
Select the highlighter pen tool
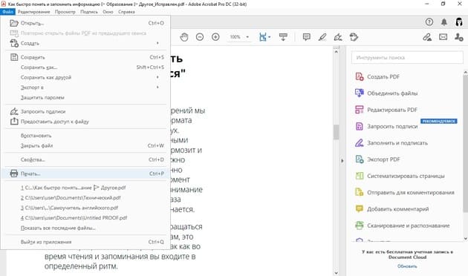coord(322,37)
